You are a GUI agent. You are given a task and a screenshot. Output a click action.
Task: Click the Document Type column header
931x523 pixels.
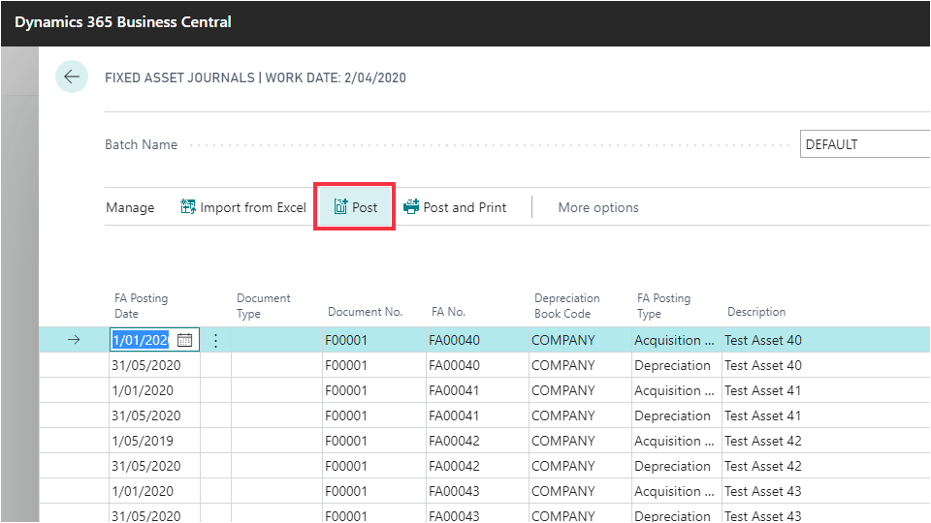pos(264,305)
